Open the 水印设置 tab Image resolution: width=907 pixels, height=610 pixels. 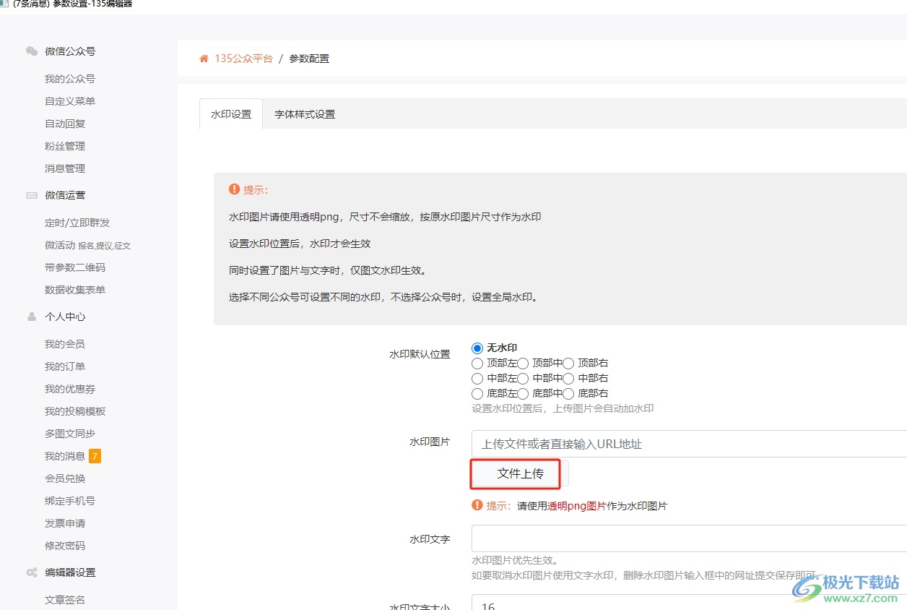pyautogui.click(x=231, y=114)
